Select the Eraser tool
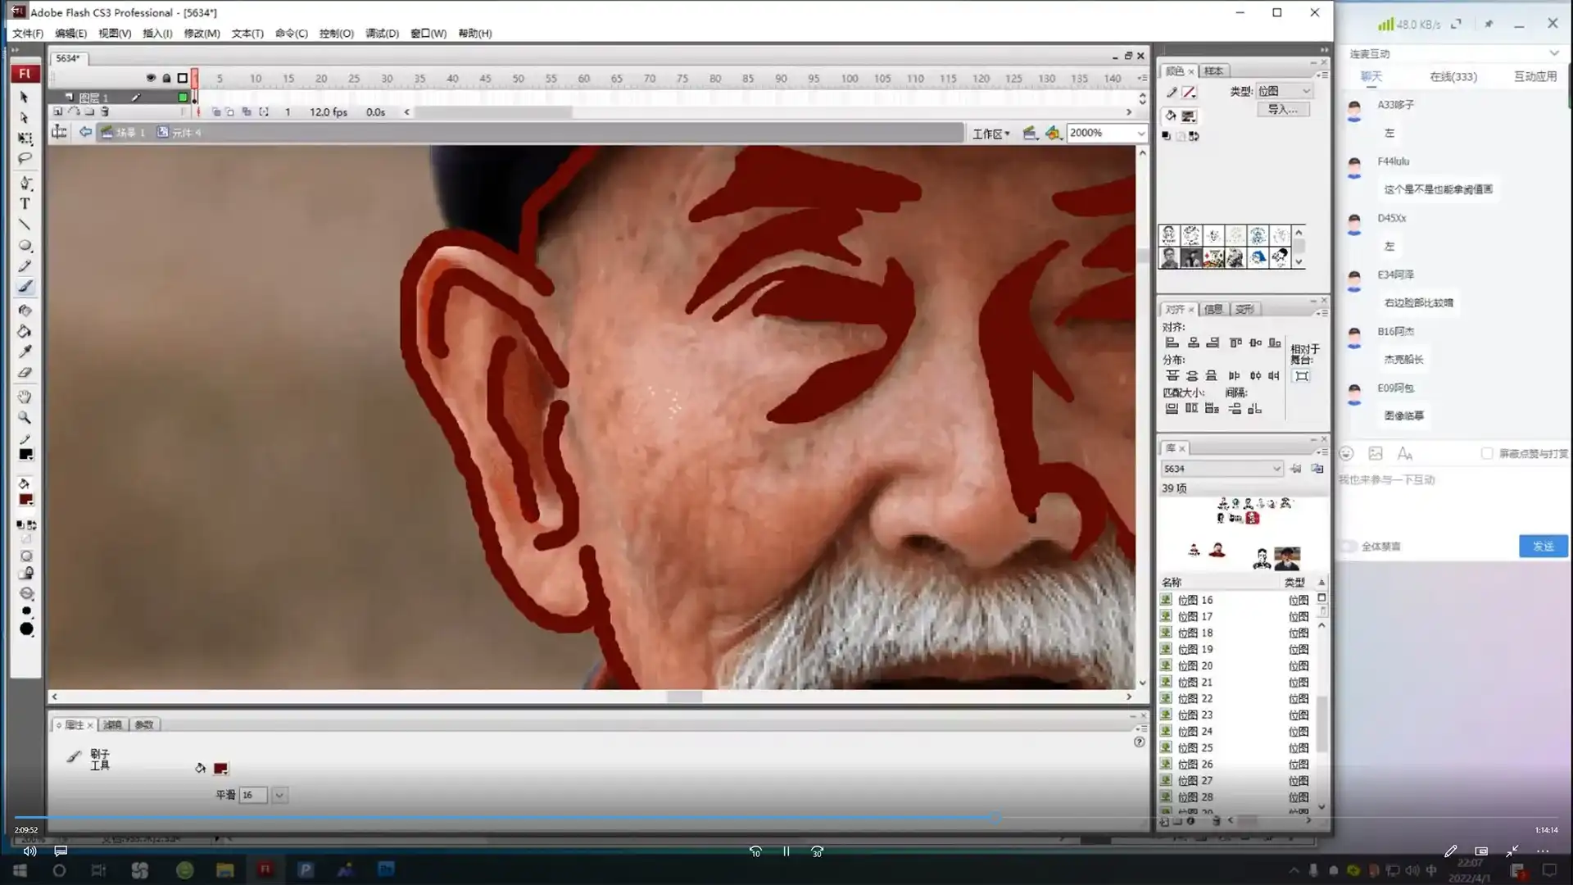 (x=25, y=373)
